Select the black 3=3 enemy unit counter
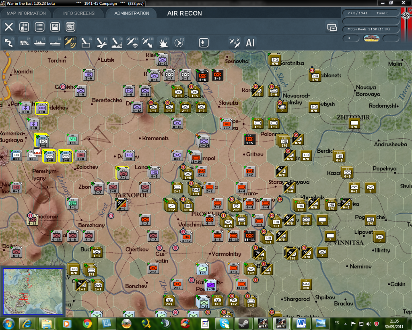The height and width of the screenshot is (330, 412). 217,75
